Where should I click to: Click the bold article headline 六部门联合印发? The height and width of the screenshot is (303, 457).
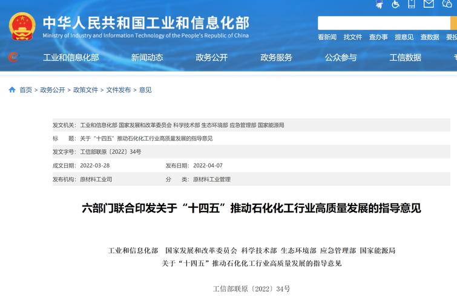251,208
